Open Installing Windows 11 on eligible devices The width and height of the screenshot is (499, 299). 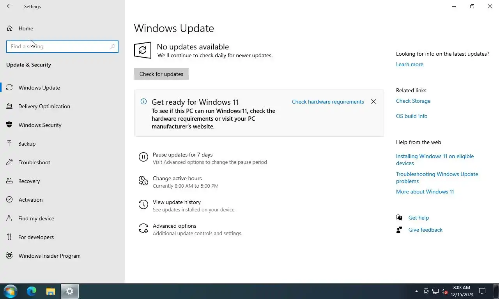pyautogui.click(x=435, y=160)
